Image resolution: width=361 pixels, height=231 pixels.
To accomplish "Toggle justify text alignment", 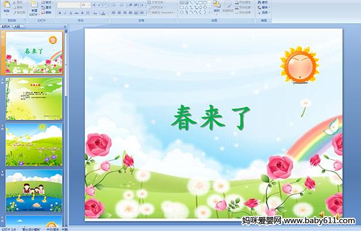I will tap(131, 13).
